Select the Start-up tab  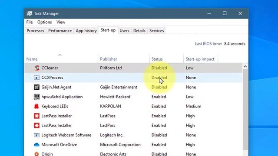click(x=108, y=30)
